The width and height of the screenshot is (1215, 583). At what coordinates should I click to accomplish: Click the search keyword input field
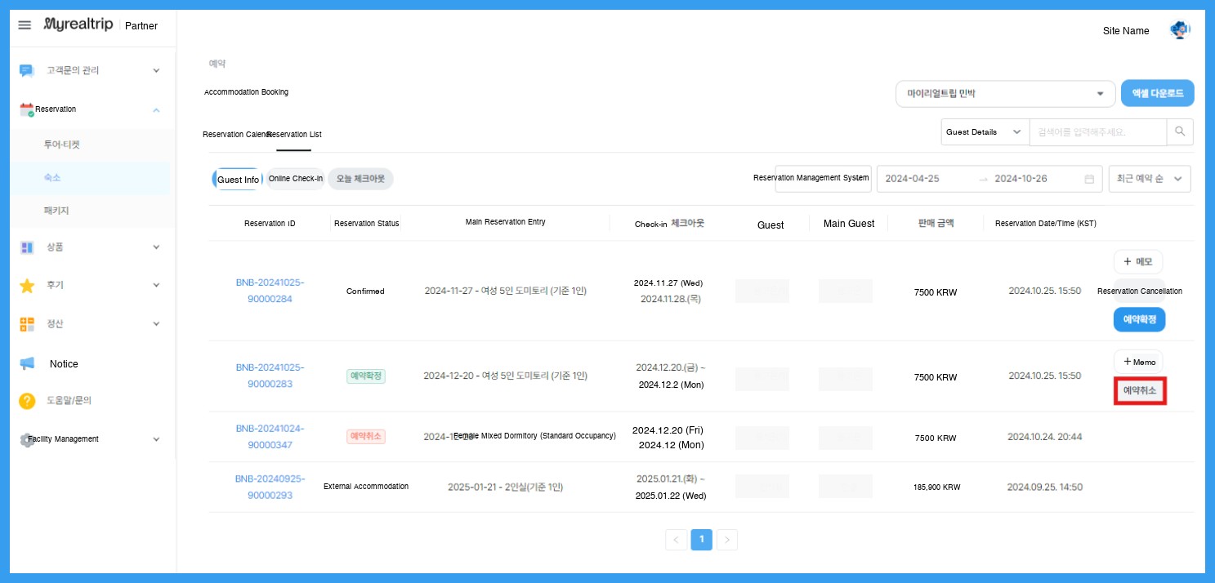(x=1097, y=131)
